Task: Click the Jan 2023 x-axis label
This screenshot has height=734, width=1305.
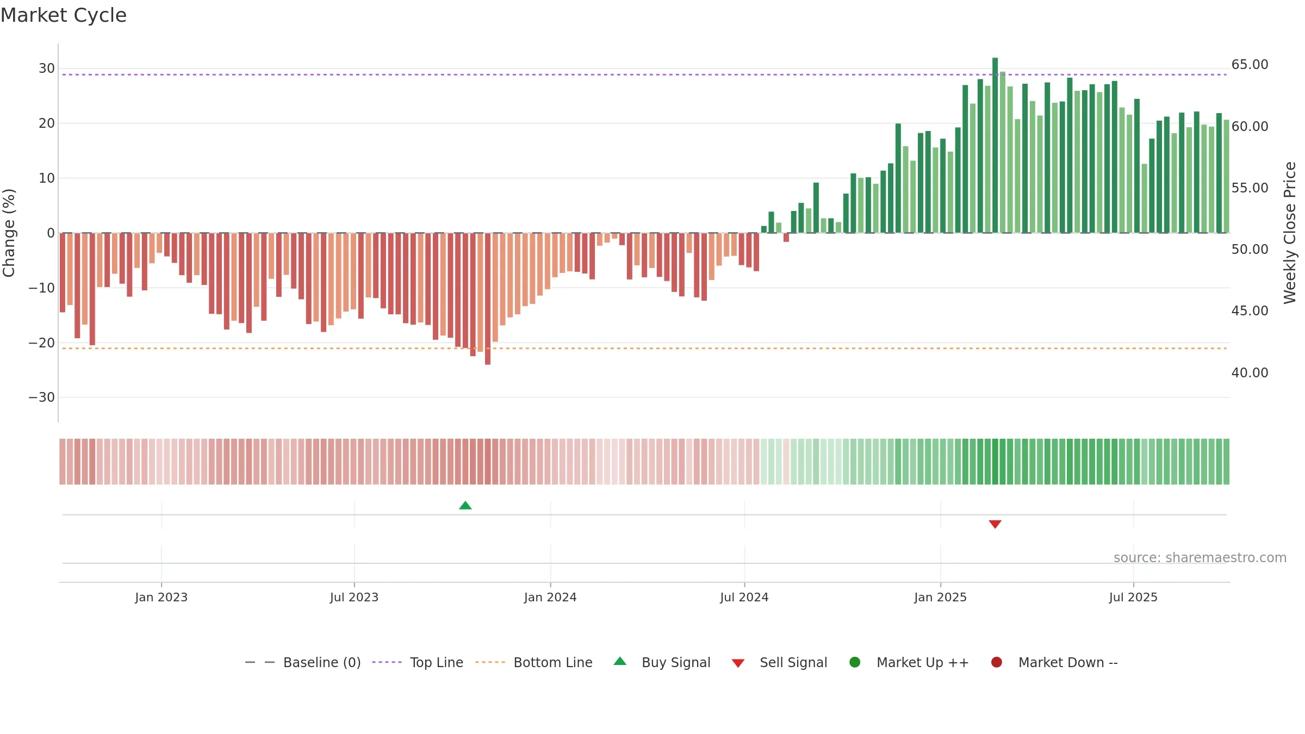Action: 161,598
